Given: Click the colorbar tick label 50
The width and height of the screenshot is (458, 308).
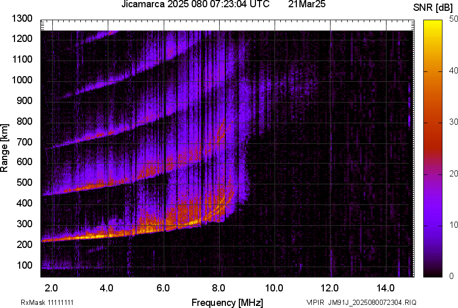Looking at the screenshot, I should point(454,19).
